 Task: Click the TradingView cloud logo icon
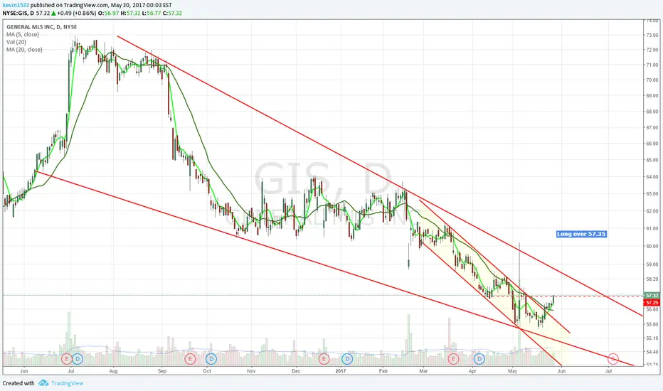click(43, 383)
